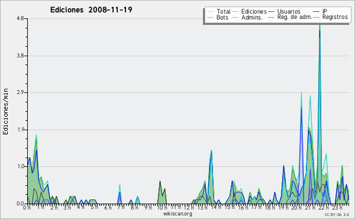
Task: Click the dark IP legend line swatch
Action: [317, 12]
